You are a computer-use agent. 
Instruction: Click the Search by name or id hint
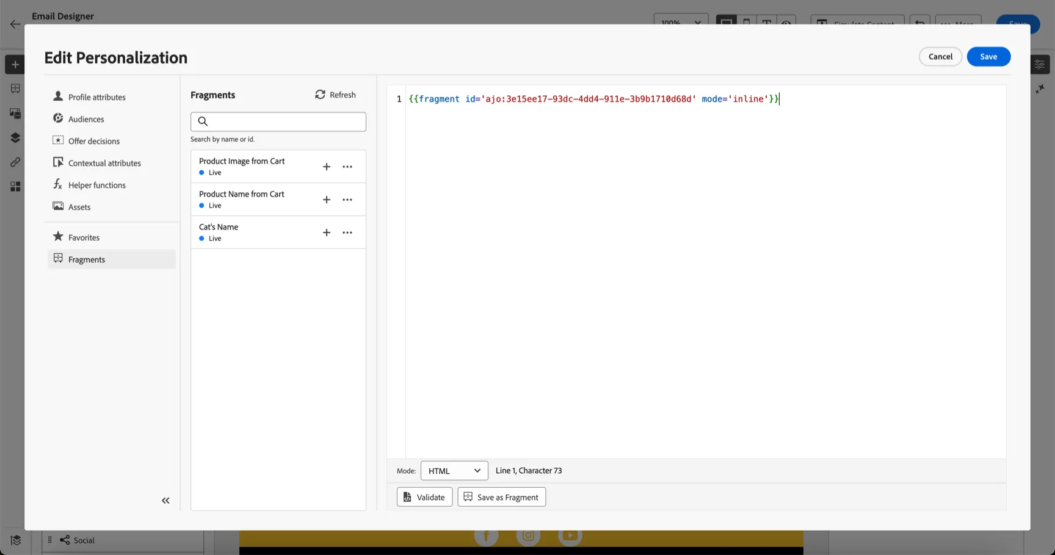coord(222,139)
